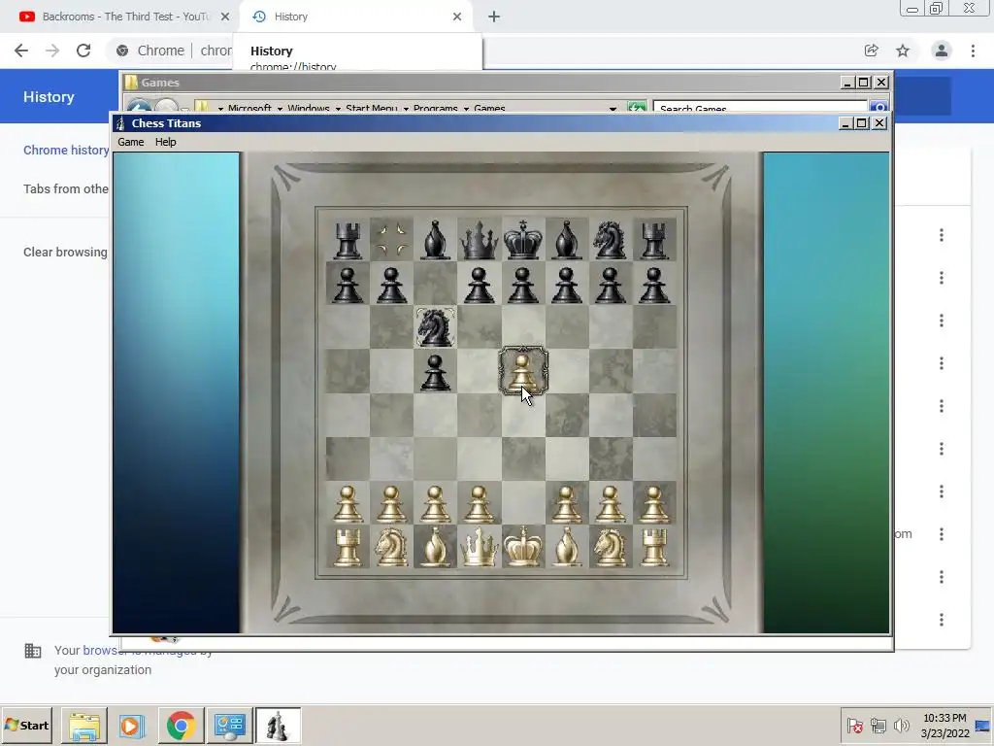Click the Search Games field
The height and width of the screenshot is (746, 994).
pos(759,108)
